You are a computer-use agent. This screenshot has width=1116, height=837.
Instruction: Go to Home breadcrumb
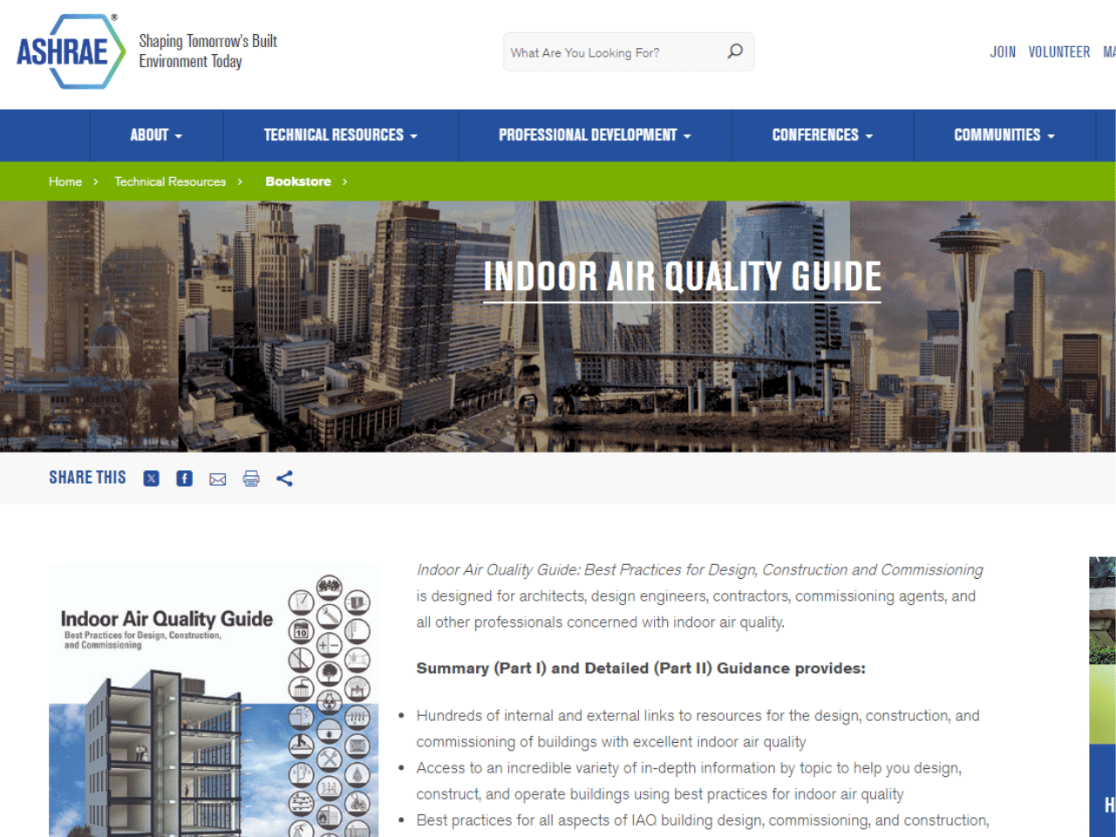65,181
